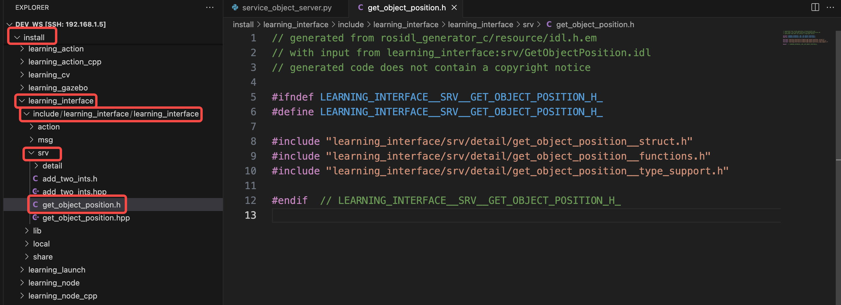
Task: Click the #define macro line 6
Action: click(x=437, y=112)
